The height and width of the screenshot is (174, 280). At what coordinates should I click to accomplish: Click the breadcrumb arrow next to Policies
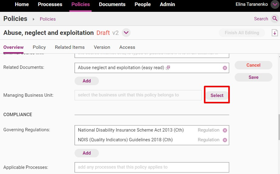pyautogui.click(x=33, y=19)
